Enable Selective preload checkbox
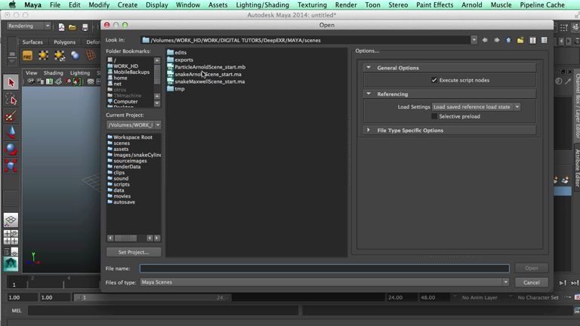The height and width of the screenshot is (326, 580). pos(434,116)
